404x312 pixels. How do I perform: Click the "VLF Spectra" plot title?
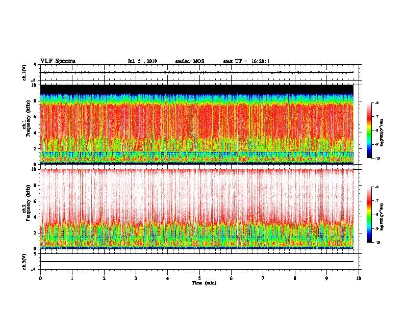pyautogui.click(x=58, y=61)
